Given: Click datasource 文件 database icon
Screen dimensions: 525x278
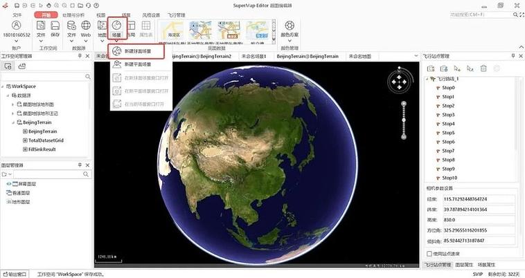Looking at the screenshot, I should click(x=71, y=25).
